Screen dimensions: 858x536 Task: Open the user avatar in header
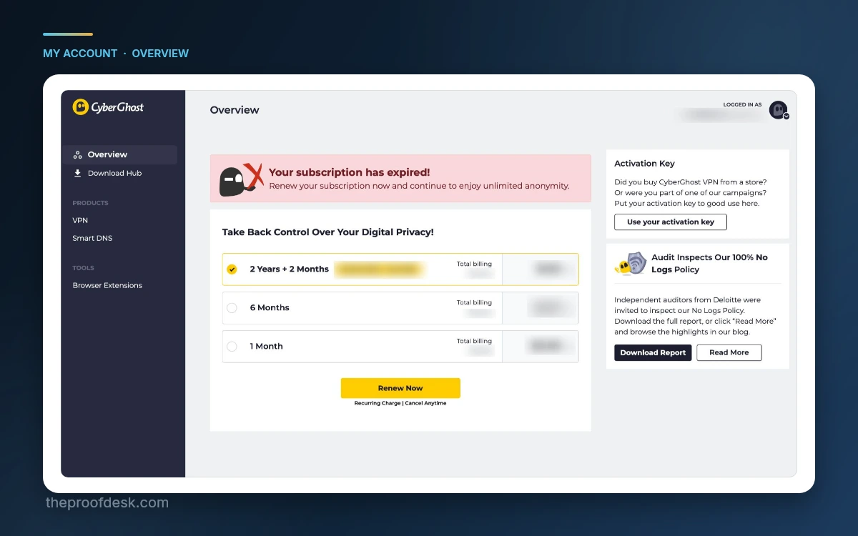click(x=778, y=109)
